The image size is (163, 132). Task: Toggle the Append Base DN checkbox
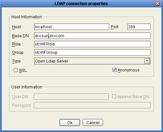(114, 96)
